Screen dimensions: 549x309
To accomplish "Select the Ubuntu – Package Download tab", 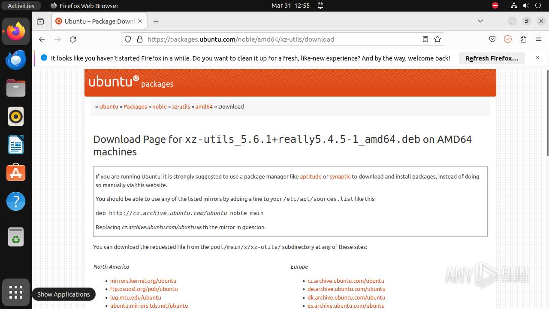I will pos(100,21).
